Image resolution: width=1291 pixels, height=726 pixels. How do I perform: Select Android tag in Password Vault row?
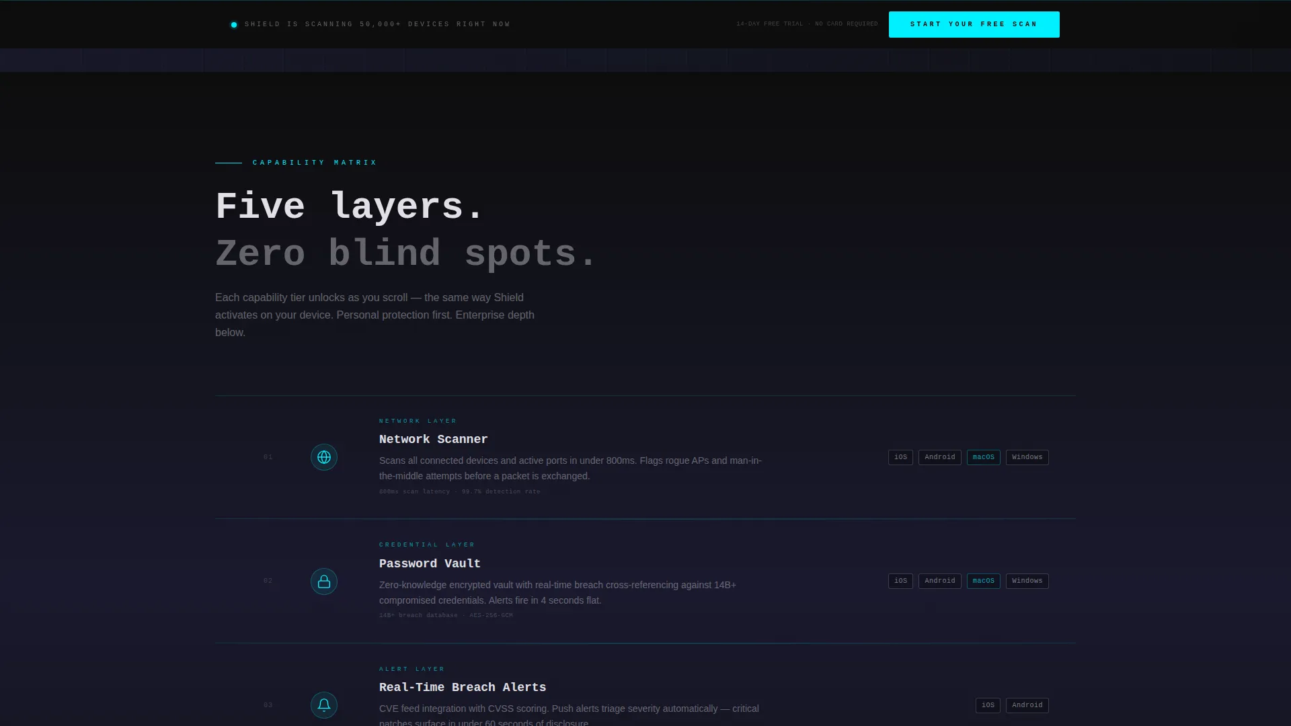pyautogui.click(x=939, y=581)
